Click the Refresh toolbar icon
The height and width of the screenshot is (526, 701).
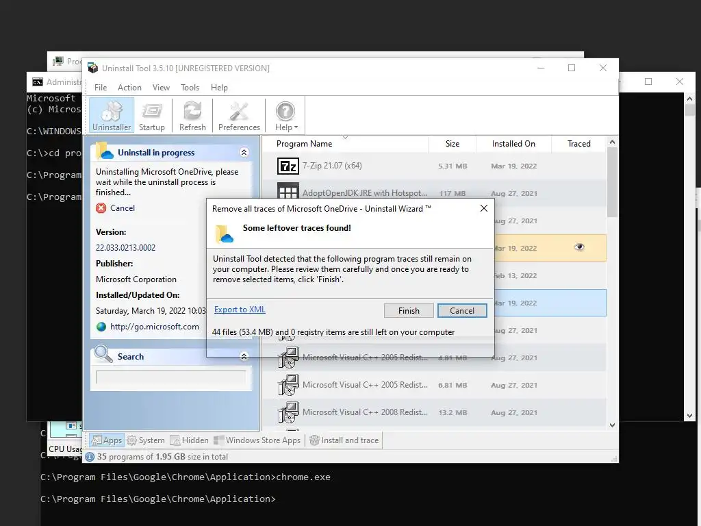[192, 115]
